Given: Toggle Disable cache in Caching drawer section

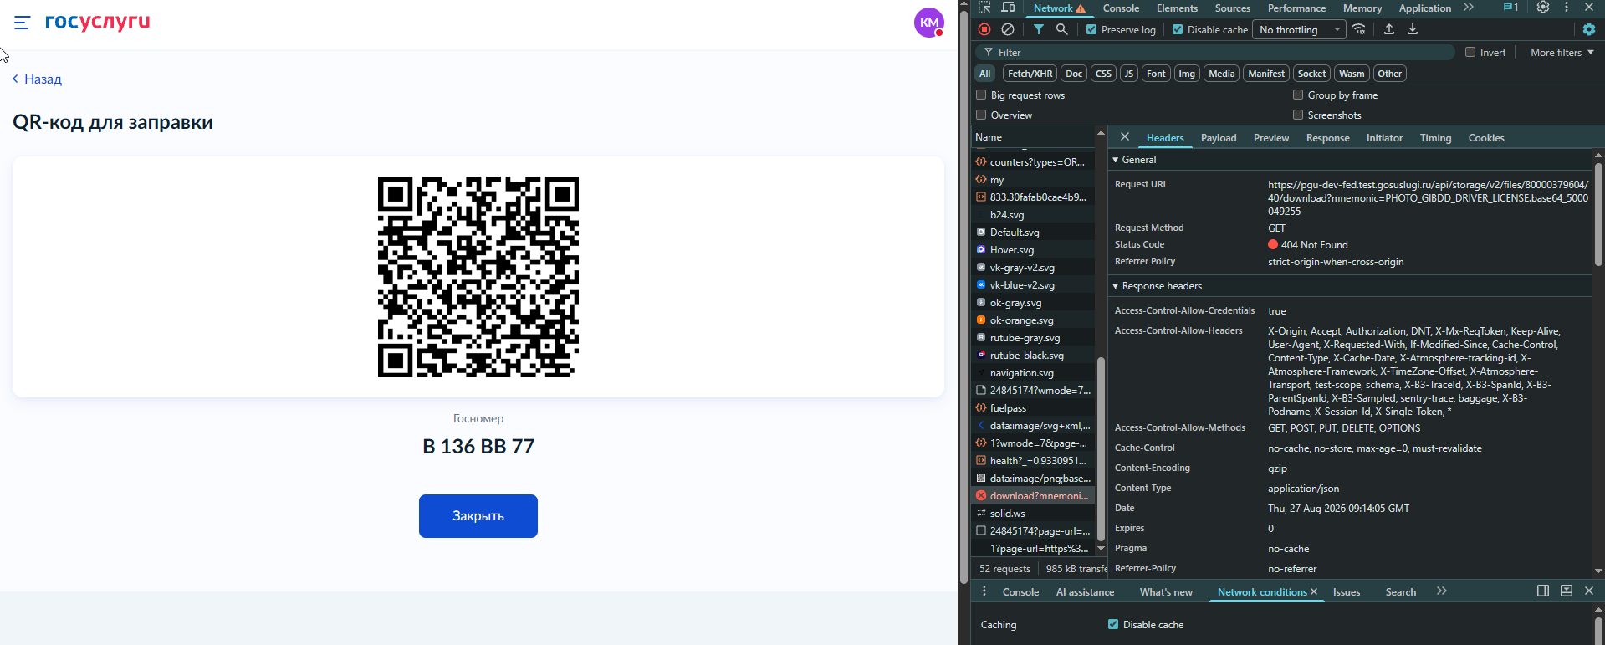Looking at the screenshot, I should pos(1113,624).
